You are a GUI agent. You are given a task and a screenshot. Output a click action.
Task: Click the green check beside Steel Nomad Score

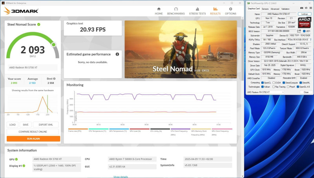coord(38,24)
